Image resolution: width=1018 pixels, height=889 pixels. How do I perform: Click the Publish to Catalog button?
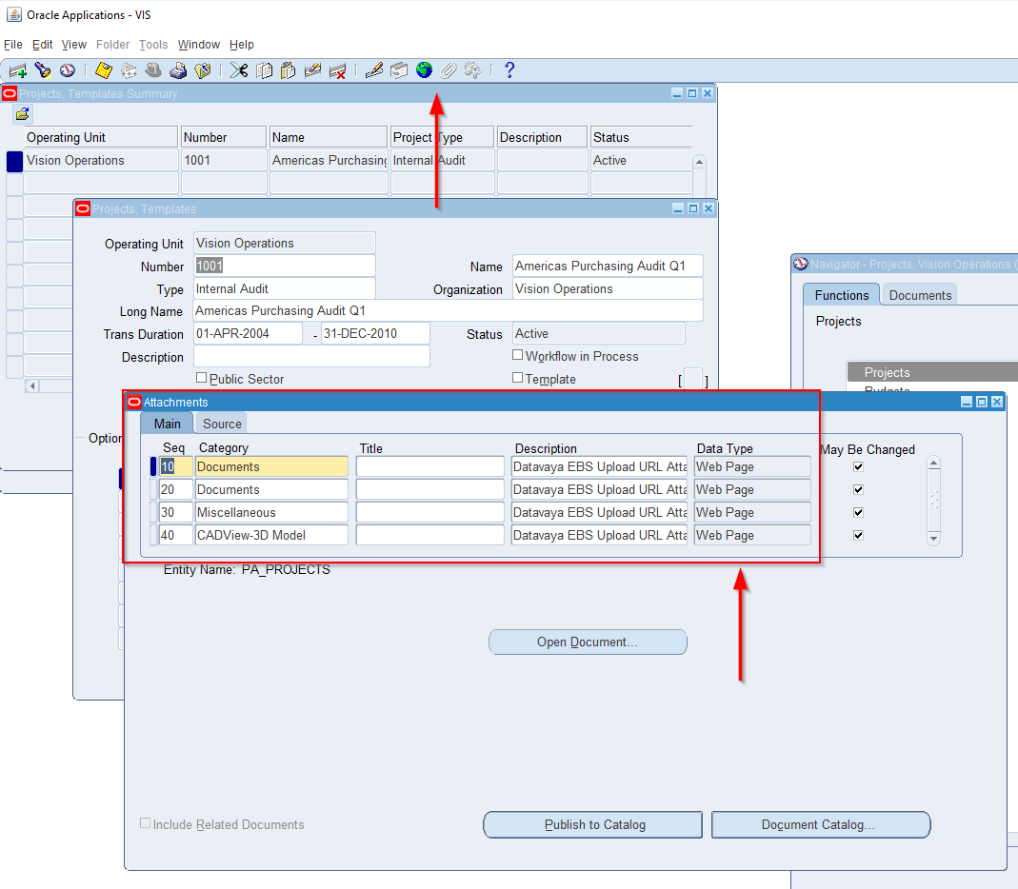[592, 824]
